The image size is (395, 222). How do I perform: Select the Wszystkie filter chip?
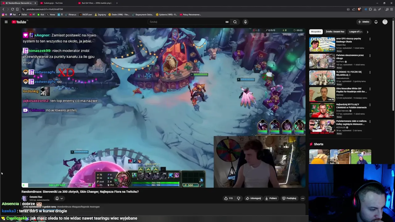pyautogui.click(x=316, y=32)
